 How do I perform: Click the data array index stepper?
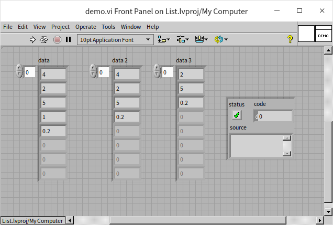coord(20,71)
